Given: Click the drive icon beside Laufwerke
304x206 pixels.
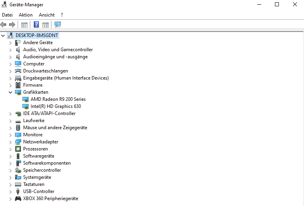Looking at the screenshot, I should 18,121.
